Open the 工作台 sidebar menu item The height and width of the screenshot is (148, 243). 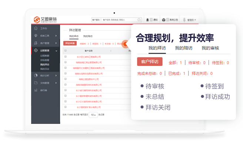point(44,29)
